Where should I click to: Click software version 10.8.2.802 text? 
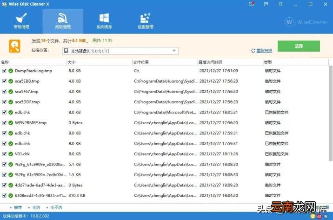pos(40,216)
